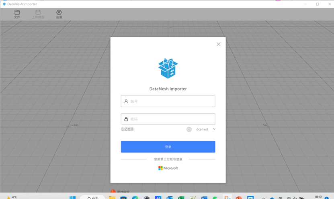Click the taskbar search box
Viewport: 334px width, 199px height.
(92, 197)
